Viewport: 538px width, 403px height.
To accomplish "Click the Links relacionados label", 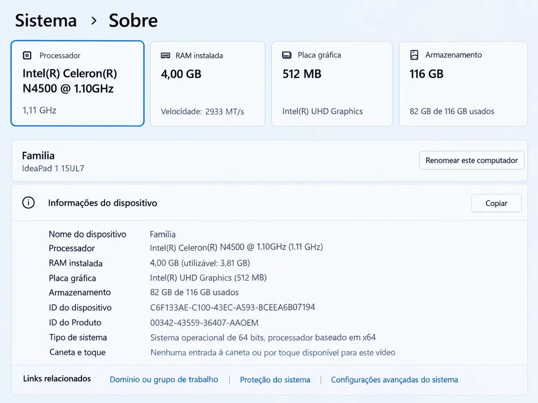I will pos(57,379).
